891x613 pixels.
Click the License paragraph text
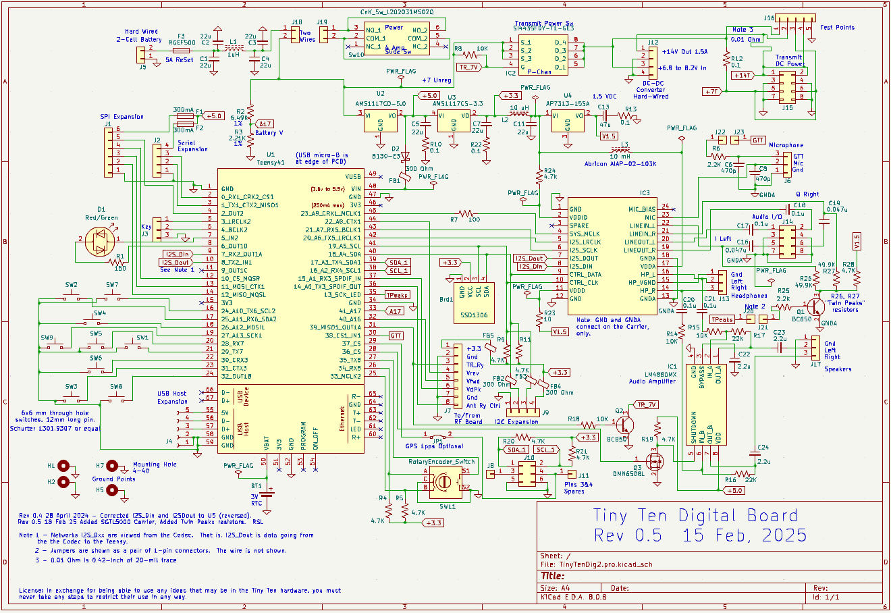click(x=180, y=593)
